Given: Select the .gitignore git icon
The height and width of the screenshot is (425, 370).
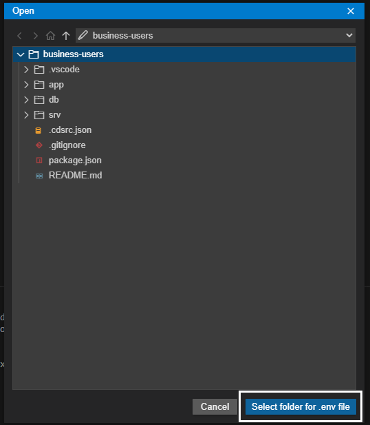Looking at the screenshot, I should click(39, 145).
